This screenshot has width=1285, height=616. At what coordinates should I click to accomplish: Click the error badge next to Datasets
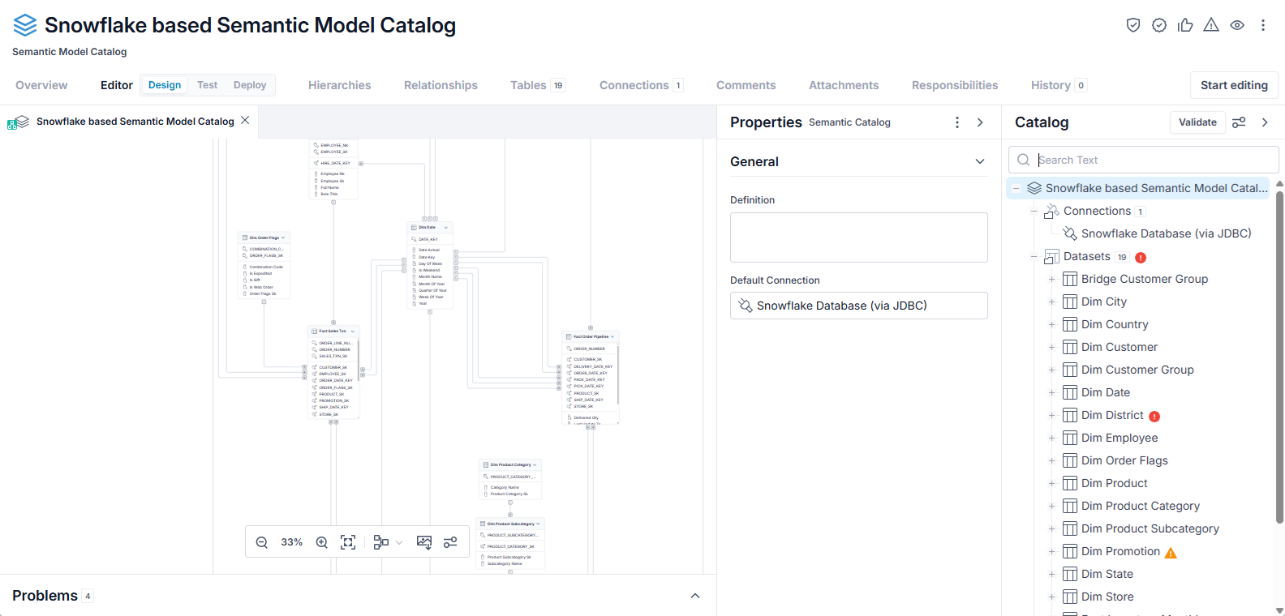[1141, 258]
